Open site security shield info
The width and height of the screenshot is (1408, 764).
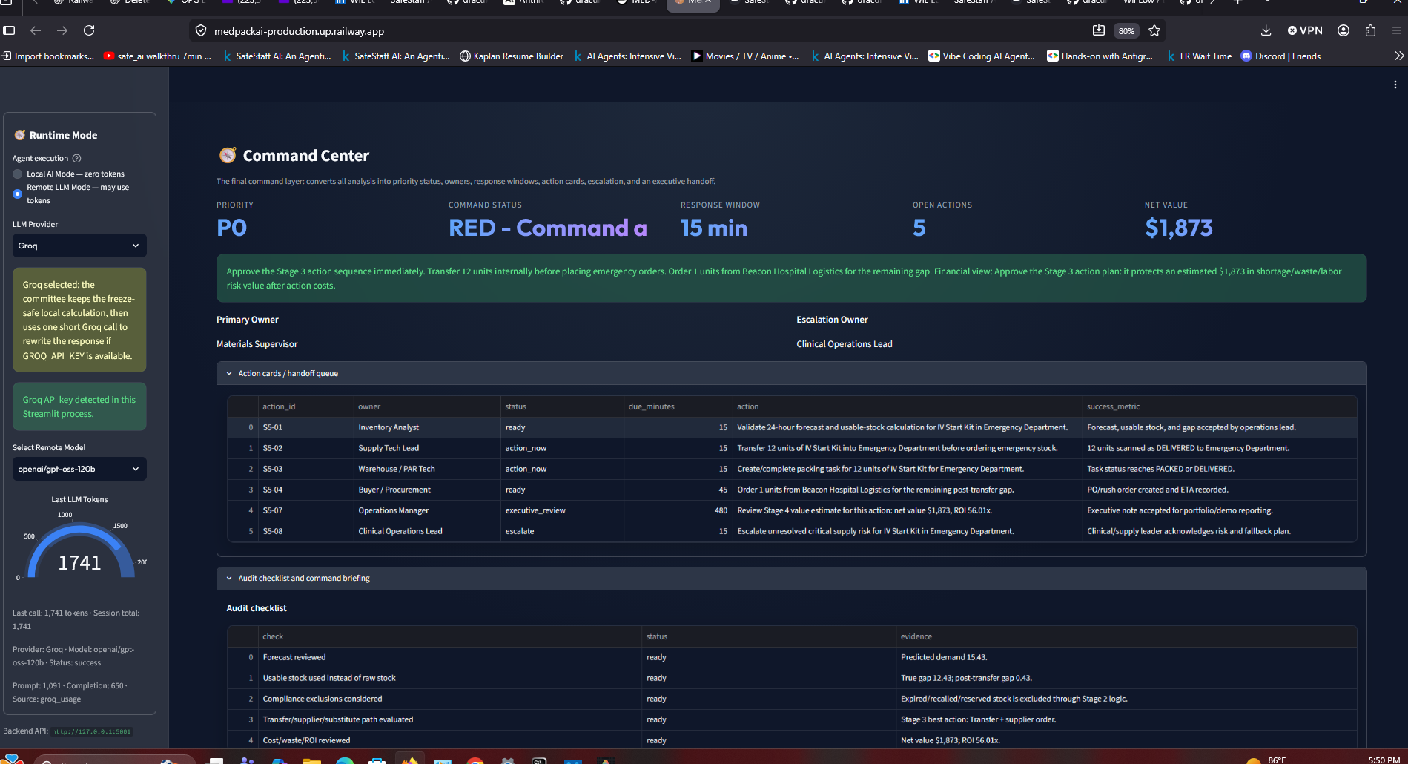(200, 31)
